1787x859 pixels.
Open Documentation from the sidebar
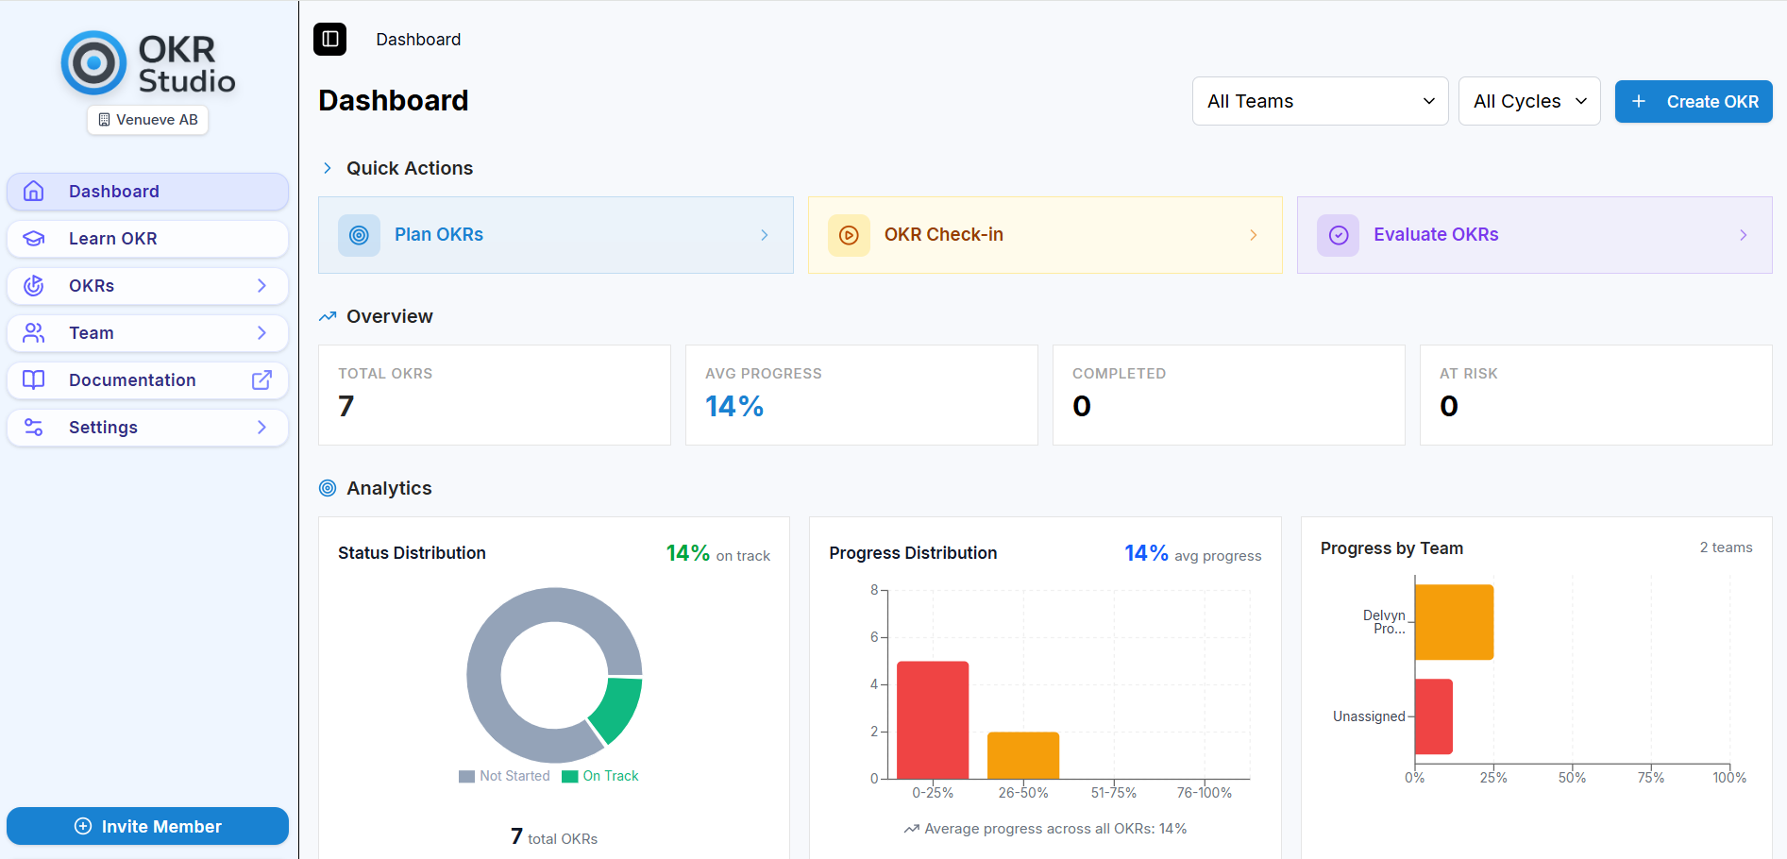(148, 380)
